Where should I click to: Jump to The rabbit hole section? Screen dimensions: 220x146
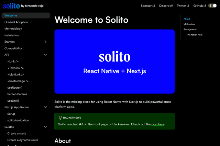[x=195, y=35]
